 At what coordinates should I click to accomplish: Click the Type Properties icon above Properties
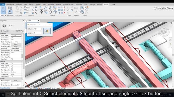[x=10, y=8]
